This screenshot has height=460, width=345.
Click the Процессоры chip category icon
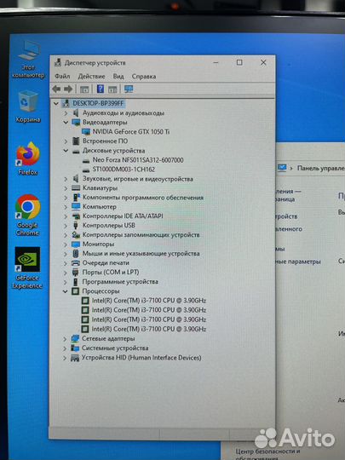[x=76, y=291]
